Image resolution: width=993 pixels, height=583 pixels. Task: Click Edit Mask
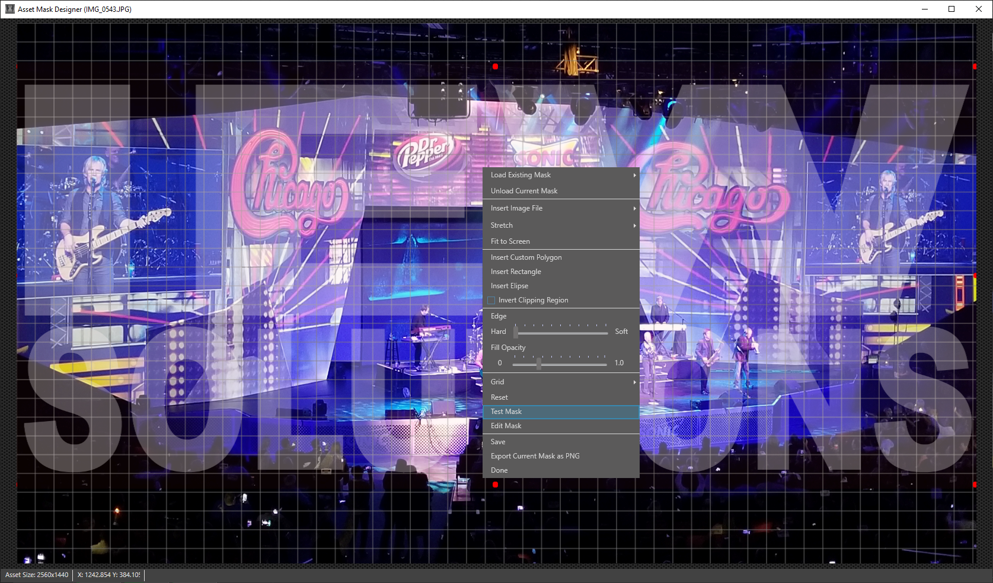click(x=561, y=426)
